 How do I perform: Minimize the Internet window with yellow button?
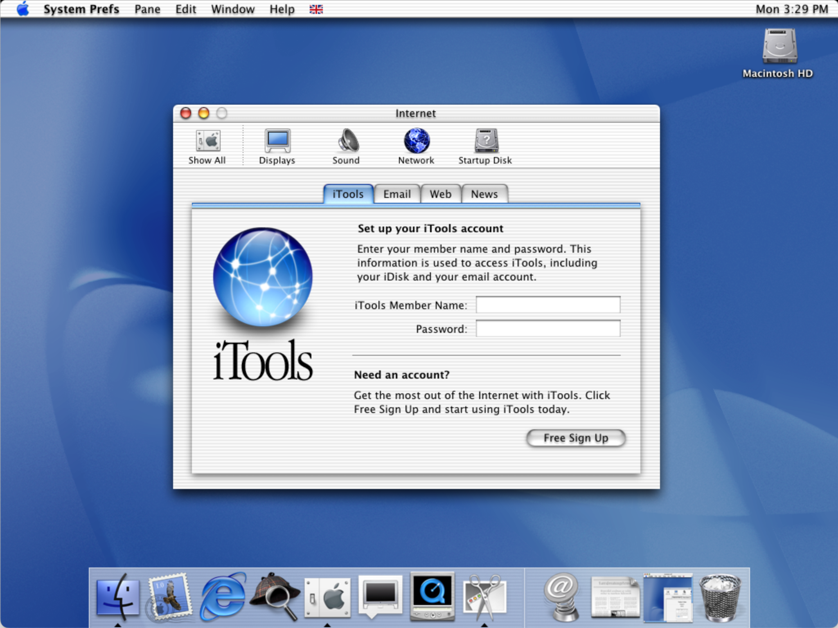pos(204,113)
